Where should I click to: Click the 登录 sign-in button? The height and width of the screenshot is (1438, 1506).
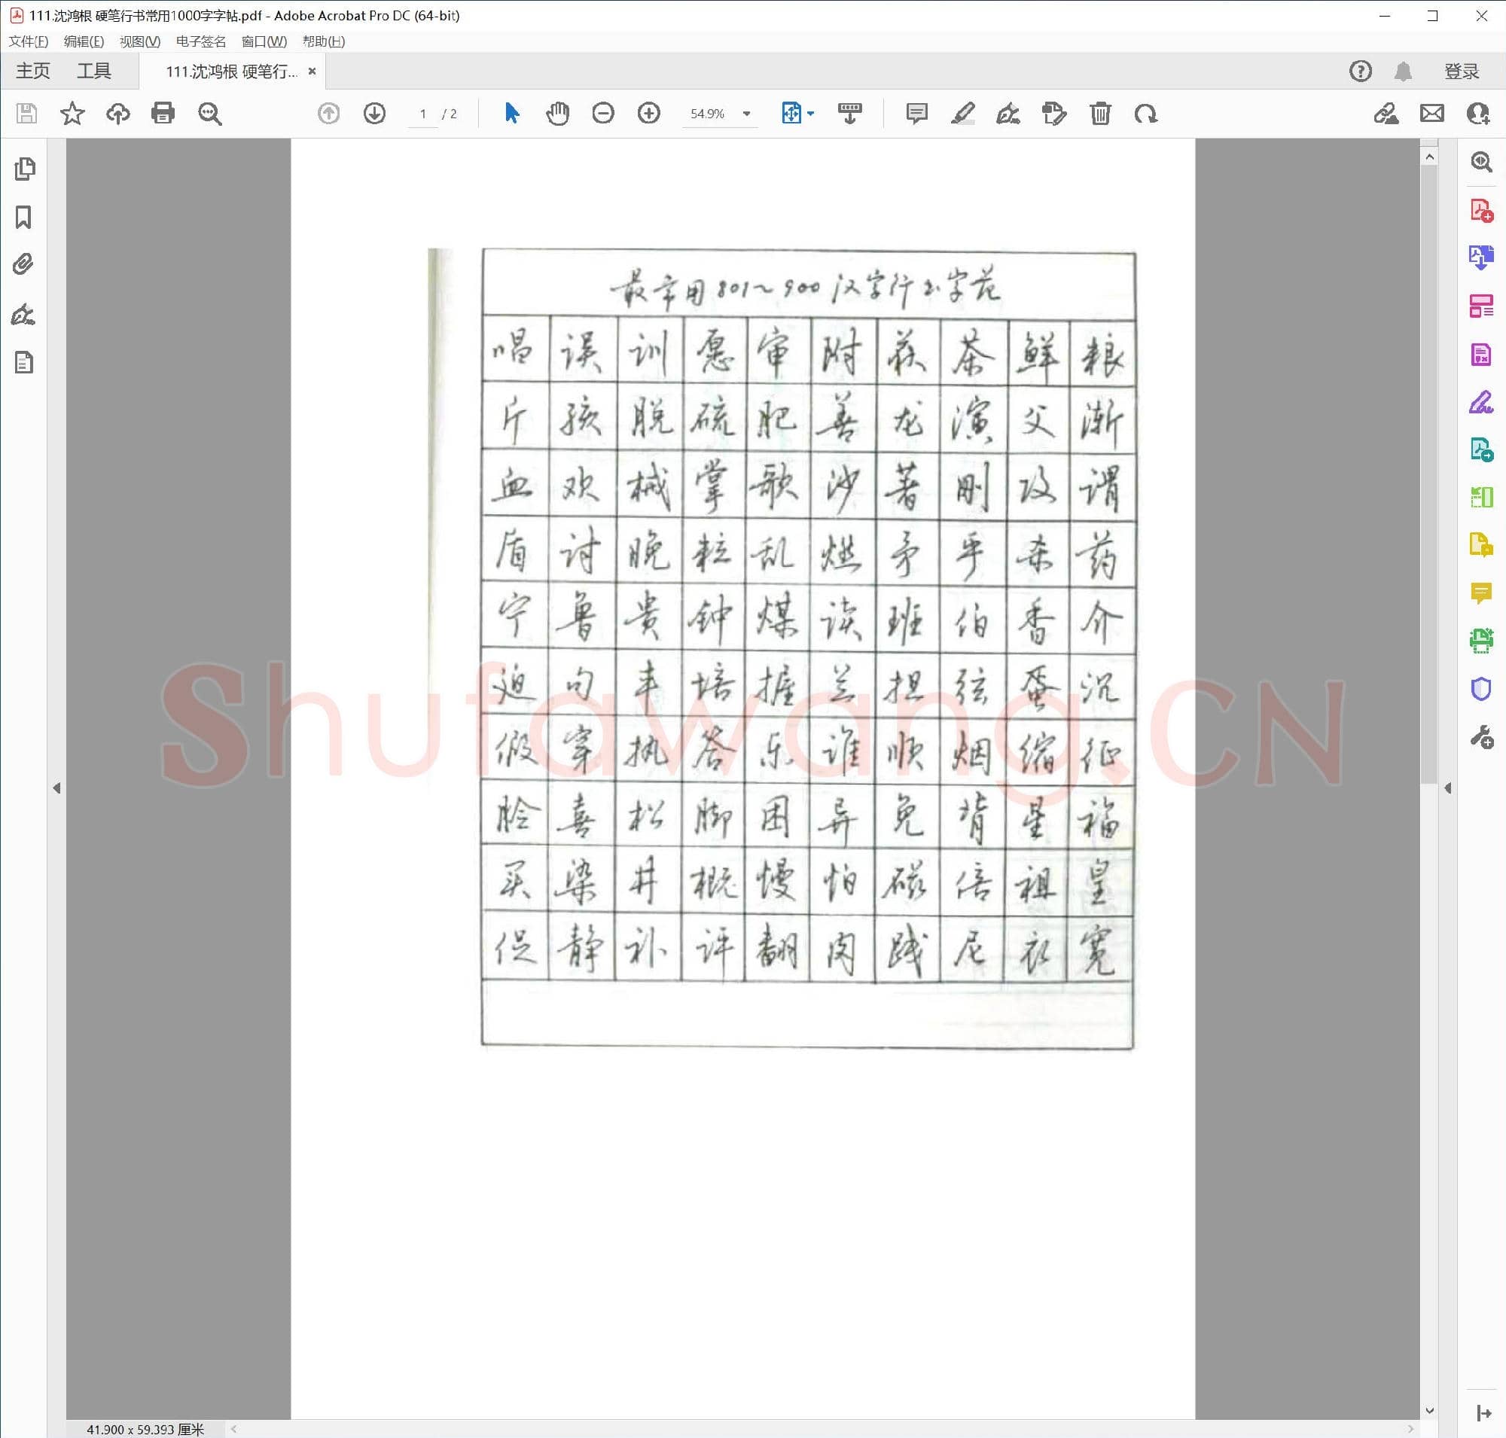click(1462, 71)
